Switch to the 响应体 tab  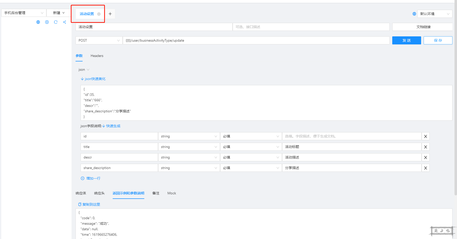[81, 193]
